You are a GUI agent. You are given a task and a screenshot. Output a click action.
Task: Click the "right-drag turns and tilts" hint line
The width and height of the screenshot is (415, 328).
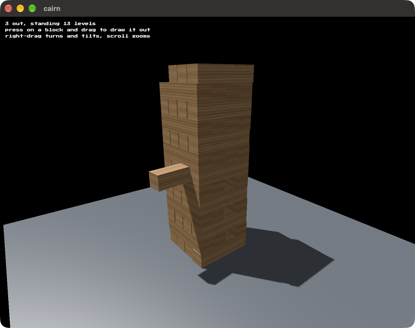(x=77, y=36)
